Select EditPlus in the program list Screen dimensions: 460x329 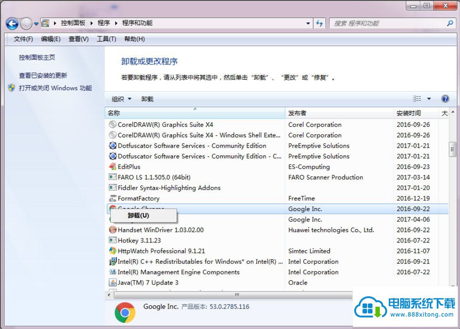pyautogui.click(x=129, y=167)
